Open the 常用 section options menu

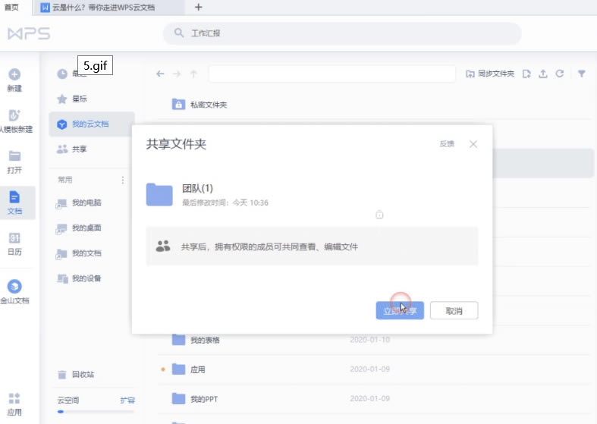123,180
